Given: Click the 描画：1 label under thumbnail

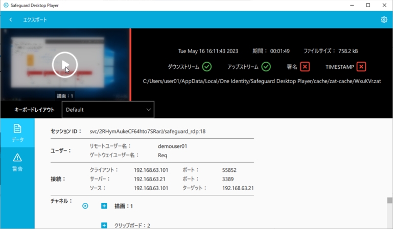Looking at the screenshot, I should 65,96.
